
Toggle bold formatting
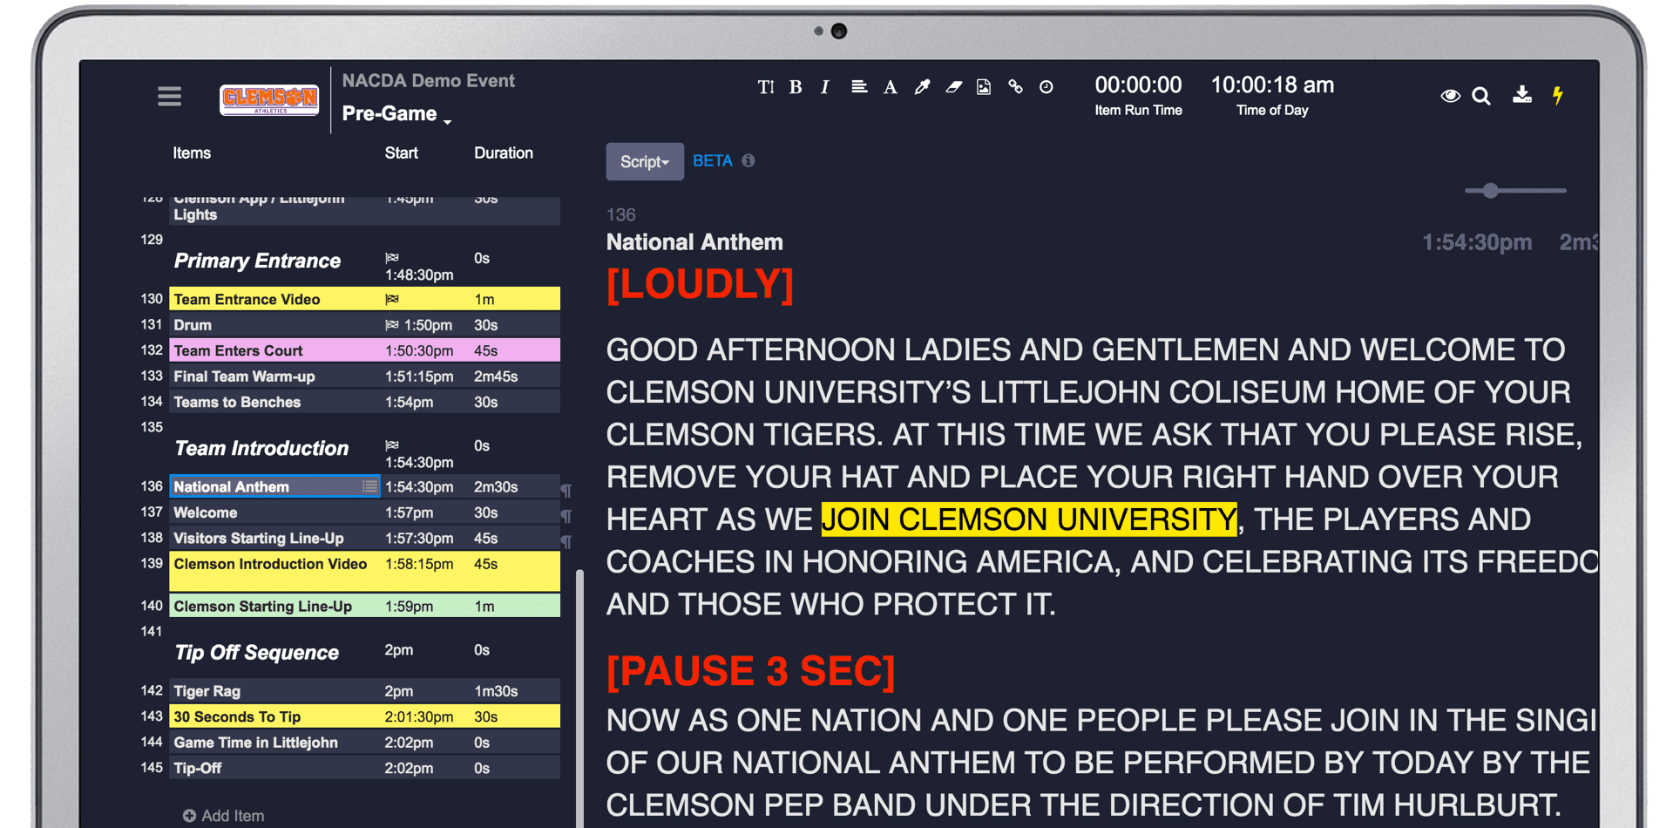click(x=796, y=87)
